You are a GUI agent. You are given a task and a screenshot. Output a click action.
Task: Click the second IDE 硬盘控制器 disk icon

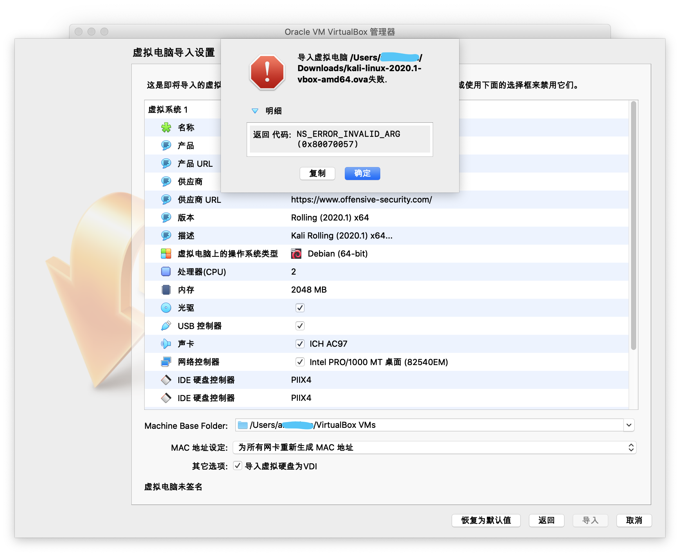coord(166,398)
